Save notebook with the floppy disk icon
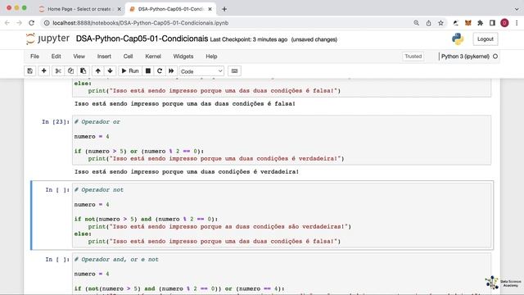 (30, 71)
